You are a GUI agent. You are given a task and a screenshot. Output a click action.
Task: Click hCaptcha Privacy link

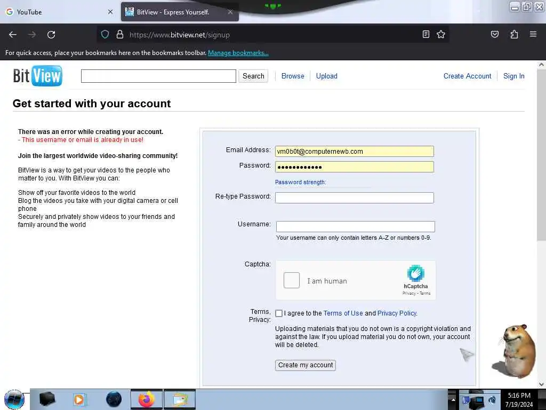coord(409,293)
